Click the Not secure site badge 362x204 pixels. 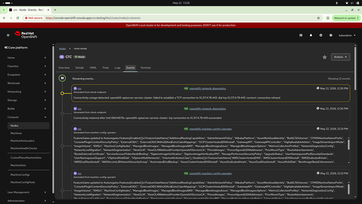coord(33,18)
